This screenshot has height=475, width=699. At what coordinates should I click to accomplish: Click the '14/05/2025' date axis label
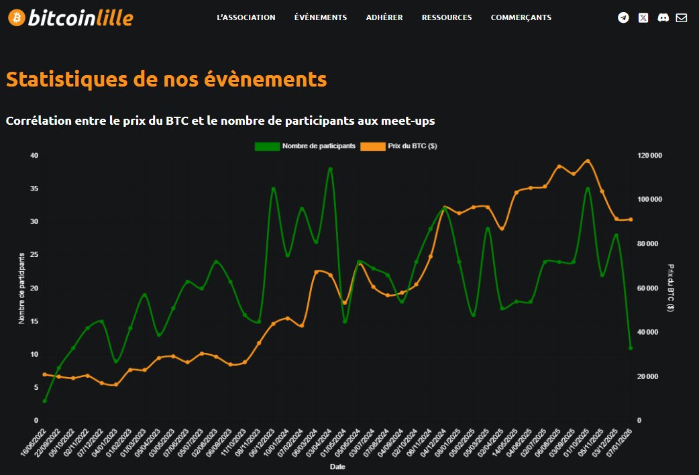[505, 442]
